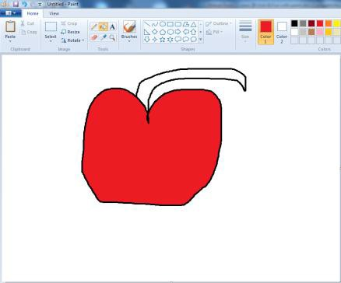Open the Paste dropdown arrow
Image resolution: width=341 pixels, height=283 pixels.
[x=10, y=41]
